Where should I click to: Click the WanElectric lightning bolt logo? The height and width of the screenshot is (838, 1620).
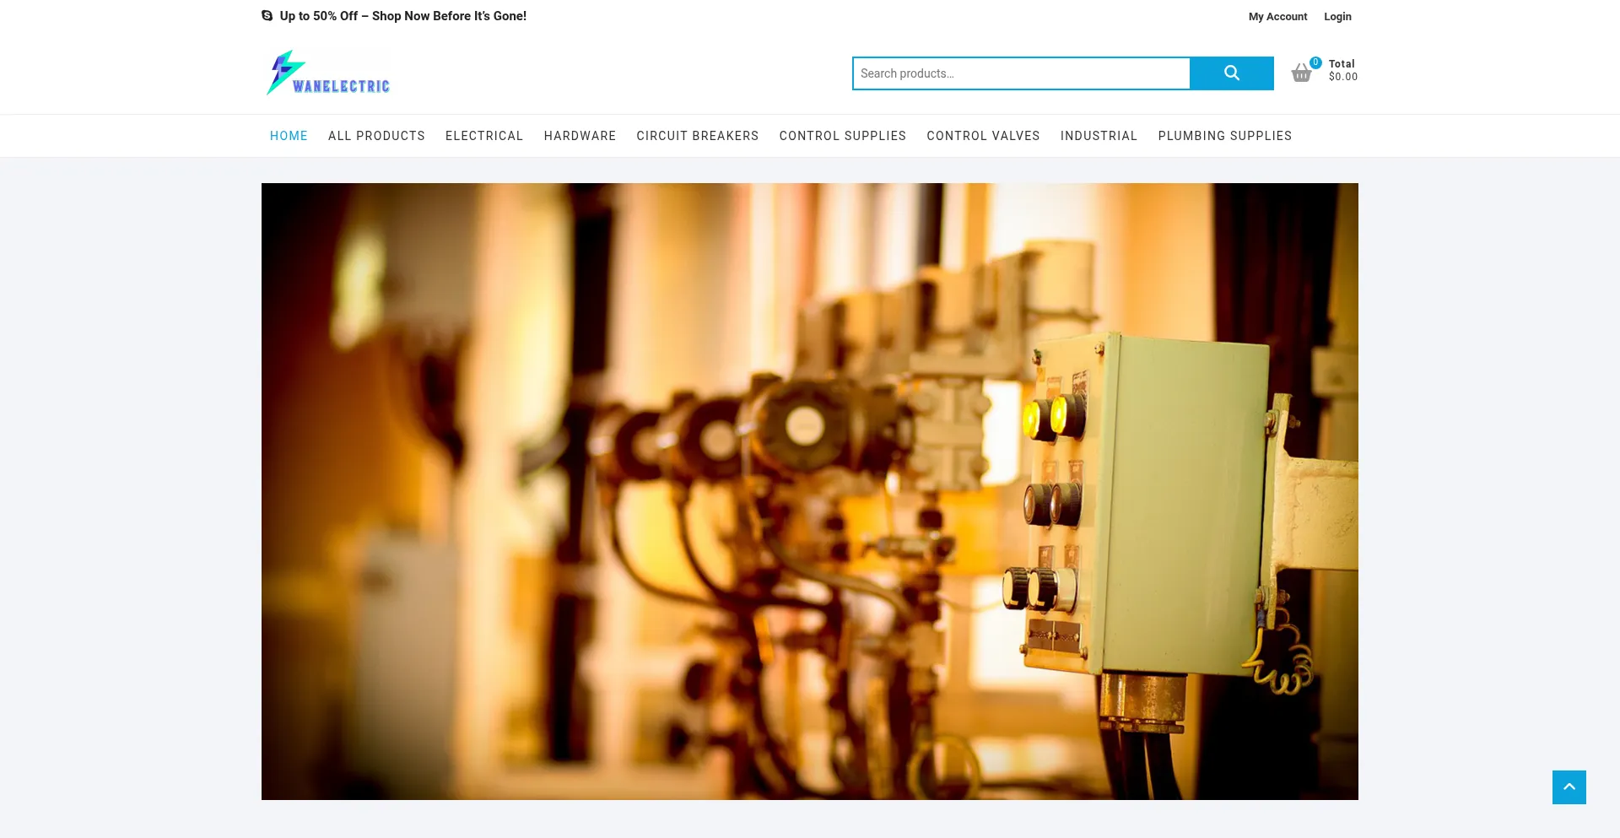327,73
